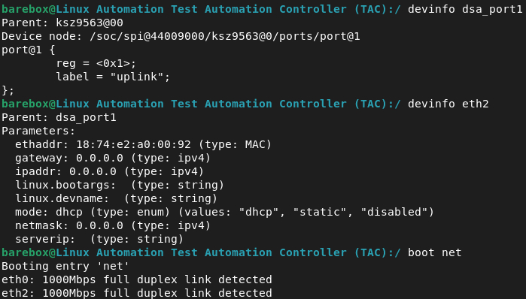
Task: Click the linux.bootargs parameter line
Action: 120,185
